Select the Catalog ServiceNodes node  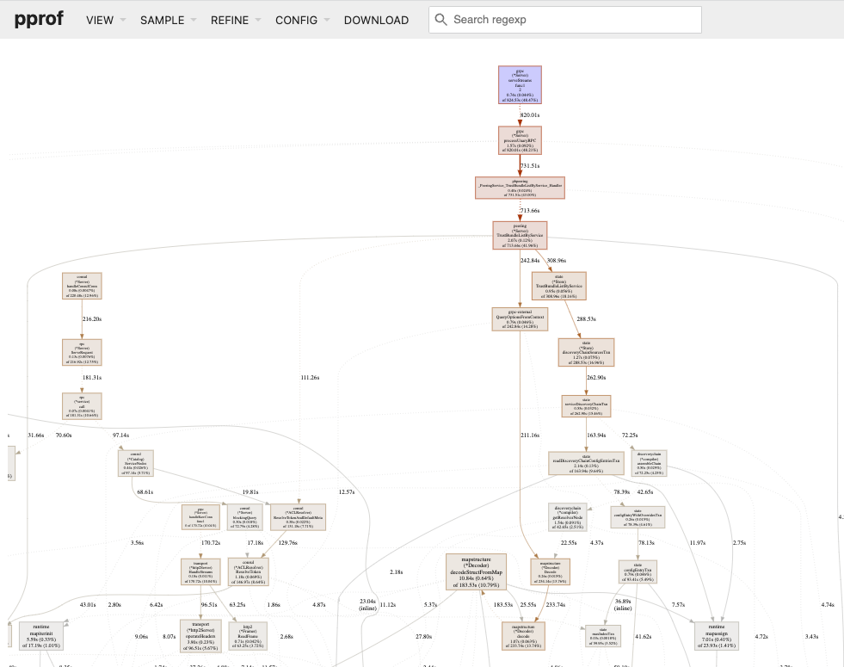pos(135,463)
